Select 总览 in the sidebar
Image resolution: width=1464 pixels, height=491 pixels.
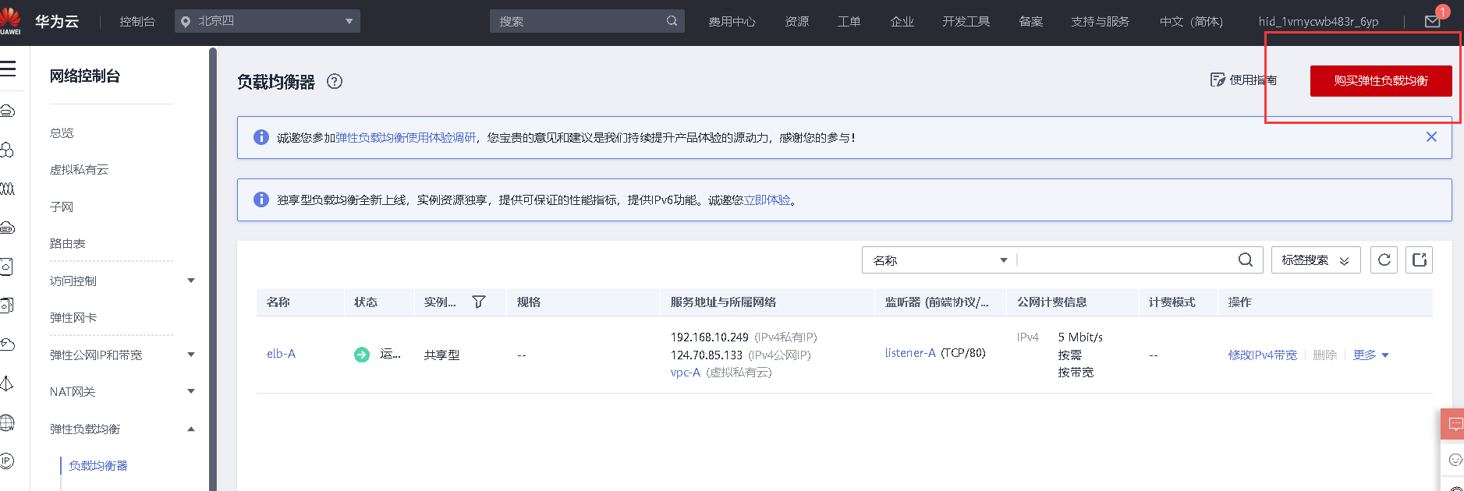[62, 133]
